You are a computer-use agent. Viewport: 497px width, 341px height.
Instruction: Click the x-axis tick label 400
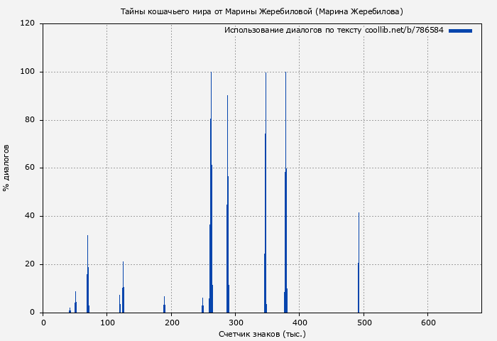299,323
